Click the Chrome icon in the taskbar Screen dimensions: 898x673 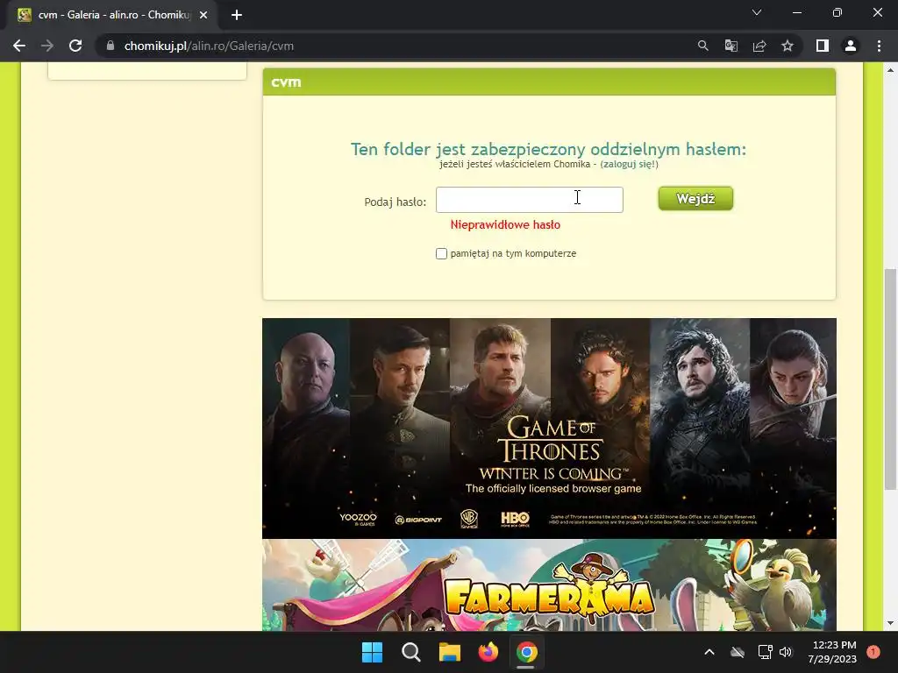[526, 652]
